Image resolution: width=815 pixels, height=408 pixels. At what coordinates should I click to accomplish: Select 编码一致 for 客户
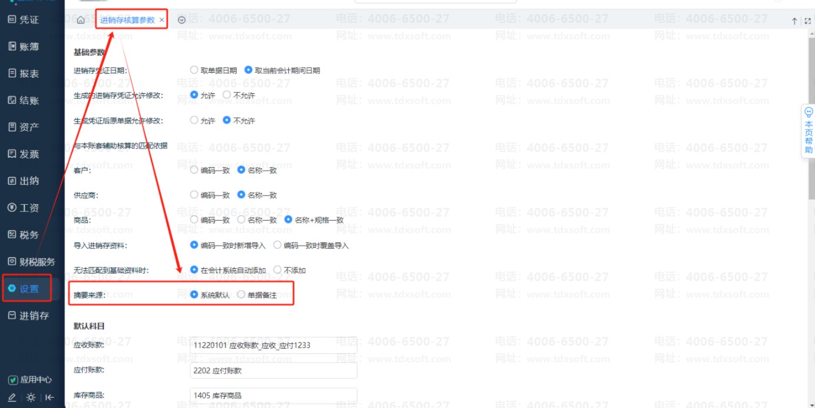210,170
